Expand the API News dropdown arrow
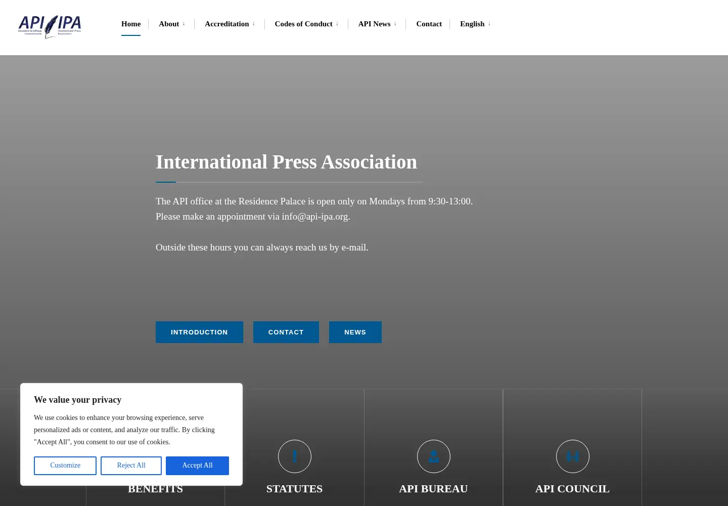The width and height of the screenshot is (728, 506). click(x=395, y=24)
